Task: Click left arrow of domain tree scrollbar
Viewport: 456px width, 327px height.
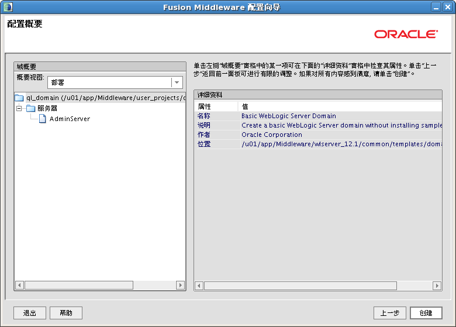Action: [x=19, y=285]
